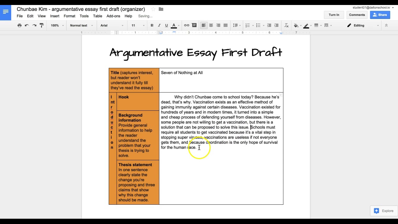Open the File menu
398x224 pixels.
click(20, 16)
